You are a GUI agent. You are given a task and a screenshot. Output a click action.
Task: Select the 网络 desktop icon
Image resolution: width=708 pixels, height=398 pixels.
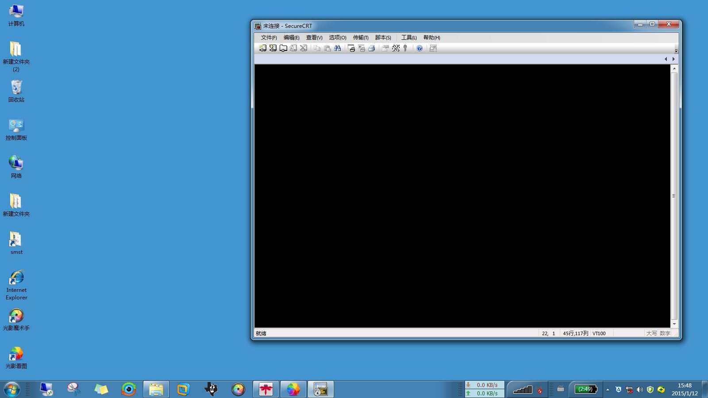[16, 167]
